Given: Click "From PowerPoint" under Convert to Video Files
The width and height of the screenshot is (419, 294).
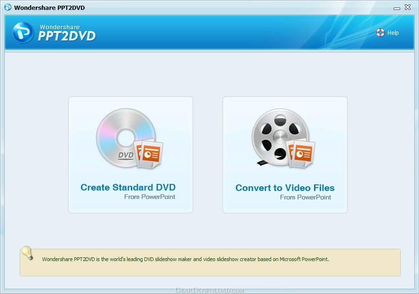Looking at the screenshot, I should tap(306, 198).
